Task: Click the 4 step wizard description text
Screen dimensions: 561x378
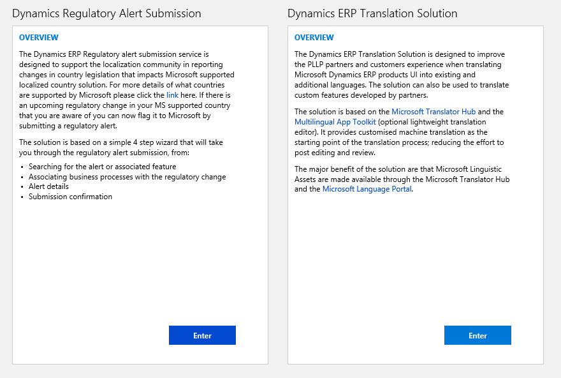Action: [120, 147]
